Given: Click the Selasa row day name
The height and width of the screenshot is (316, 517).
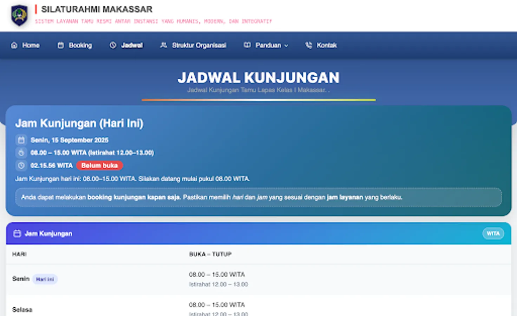Looking at the screenshot, I should pos(22,310).
